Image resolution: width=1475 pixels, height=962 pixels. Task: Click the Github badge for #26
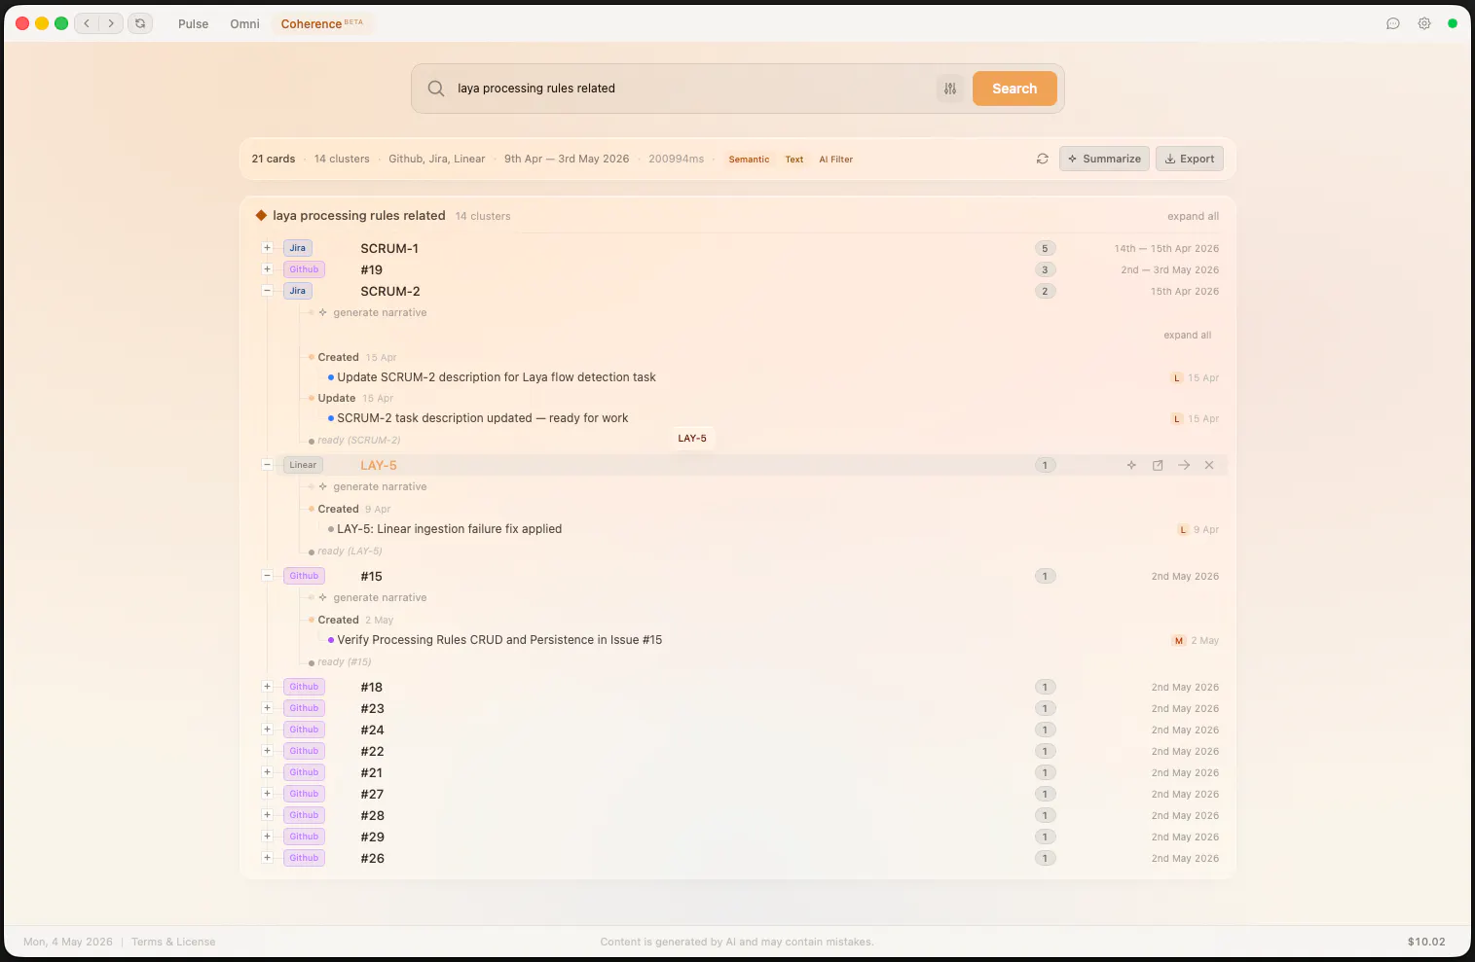[304, 858]
